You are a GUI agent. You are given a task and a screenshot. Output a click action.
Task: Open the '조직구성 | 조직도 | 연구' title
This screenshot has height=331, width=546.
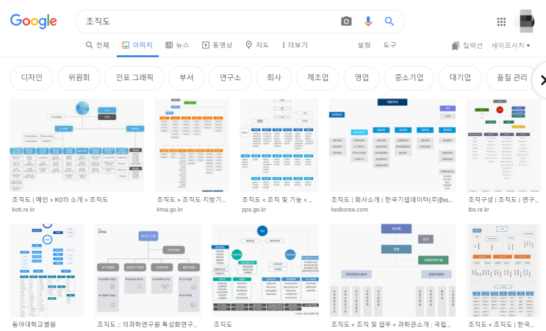(x=503, y=199)
